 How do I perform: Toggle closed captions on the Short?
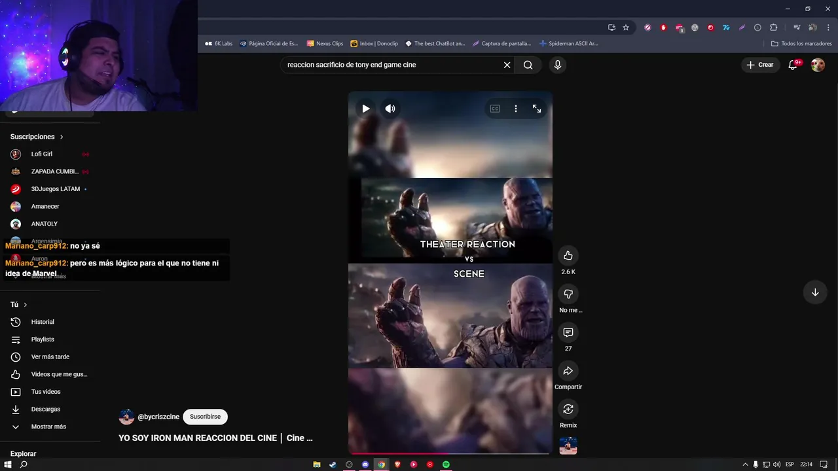pyautogui.click(x=495, y=109)
